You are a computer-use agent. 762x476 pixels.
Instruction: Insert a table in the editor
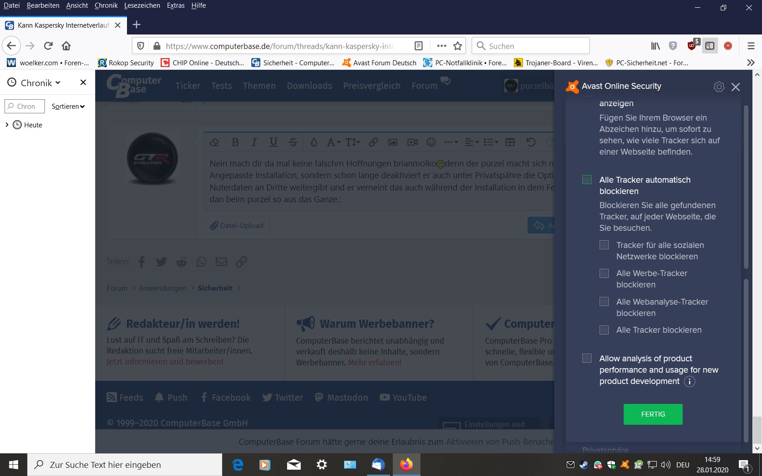510,142
